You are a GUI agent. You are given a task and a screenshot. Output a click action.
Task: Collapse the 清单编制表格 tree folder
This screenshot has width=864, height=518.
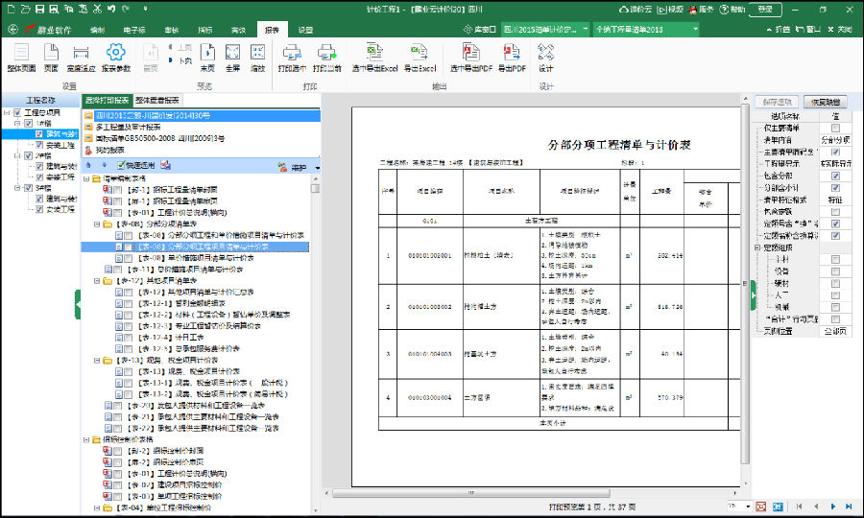pyautogui.click(x=87, y=178)
